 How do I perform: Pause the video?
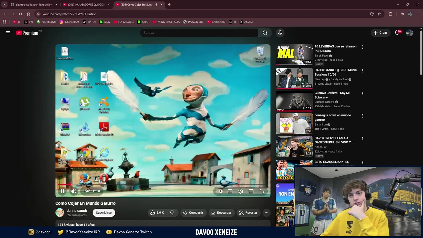click(x=62, y=191)
